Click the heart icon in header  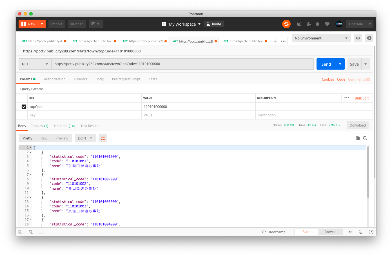327,24
